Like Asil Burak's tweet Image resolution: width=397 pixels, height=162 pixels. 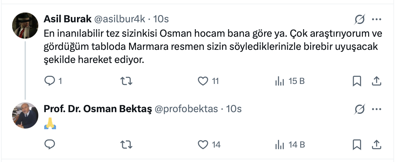[x=203, y=81]
